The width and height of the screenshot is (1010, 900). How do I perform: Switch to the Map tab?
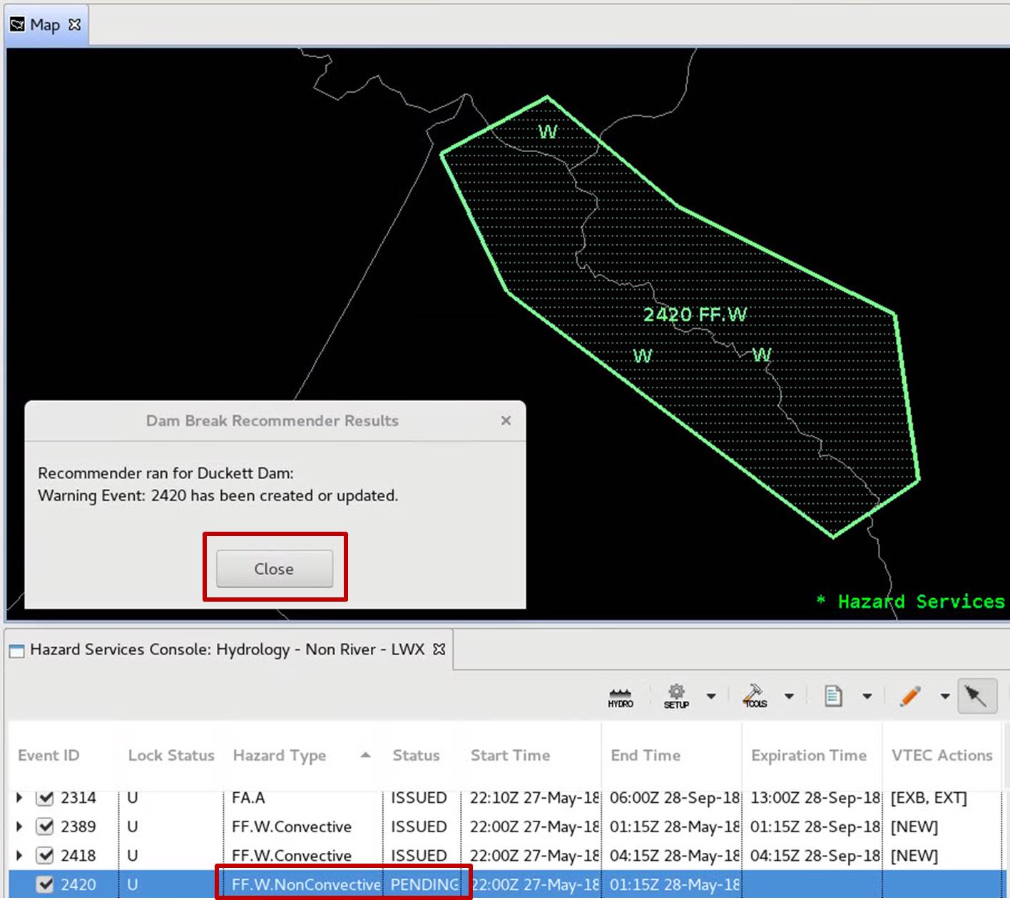pos(44,25)
